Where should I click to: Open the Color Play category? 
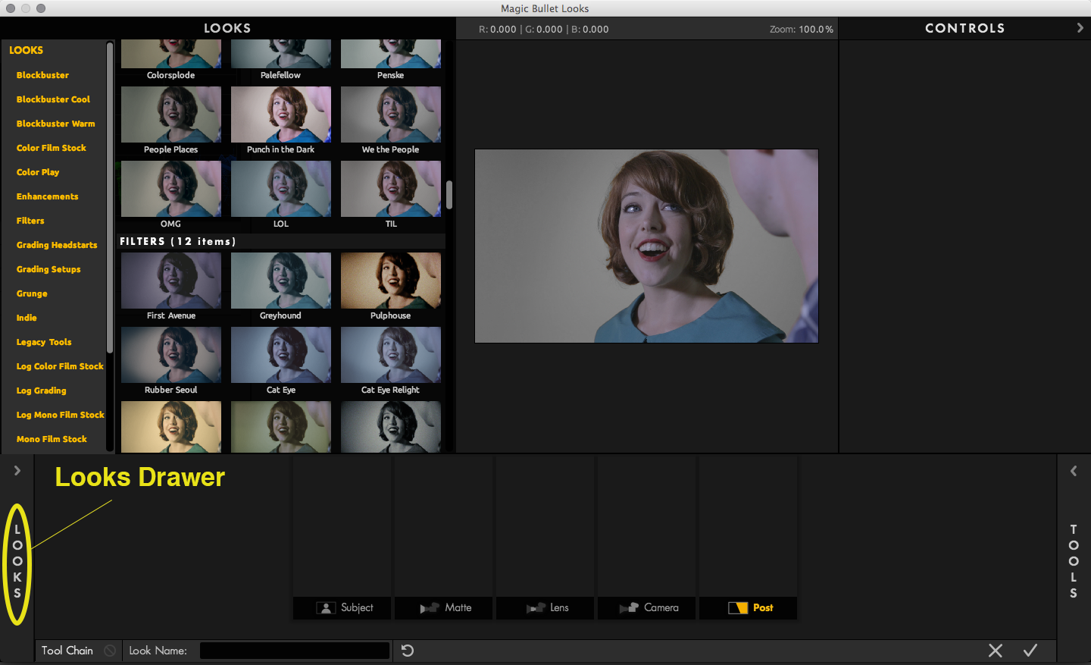[37, 172]
